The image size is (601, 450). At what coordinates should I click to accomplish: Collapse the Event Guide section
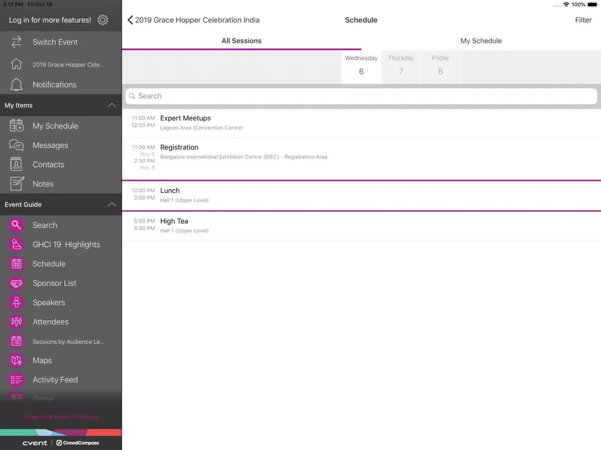pyautogui.click(x=112, y=204)
